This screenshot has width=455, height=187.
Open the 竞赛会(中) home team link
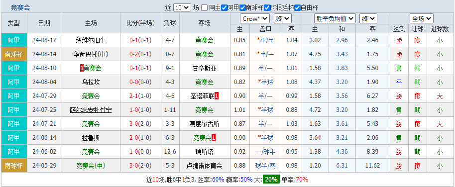(x=91, y=166)
